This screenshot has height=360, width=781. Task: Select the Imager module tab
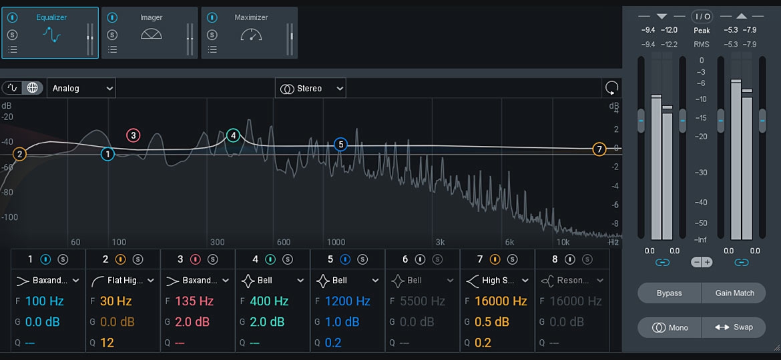[151, 32]
